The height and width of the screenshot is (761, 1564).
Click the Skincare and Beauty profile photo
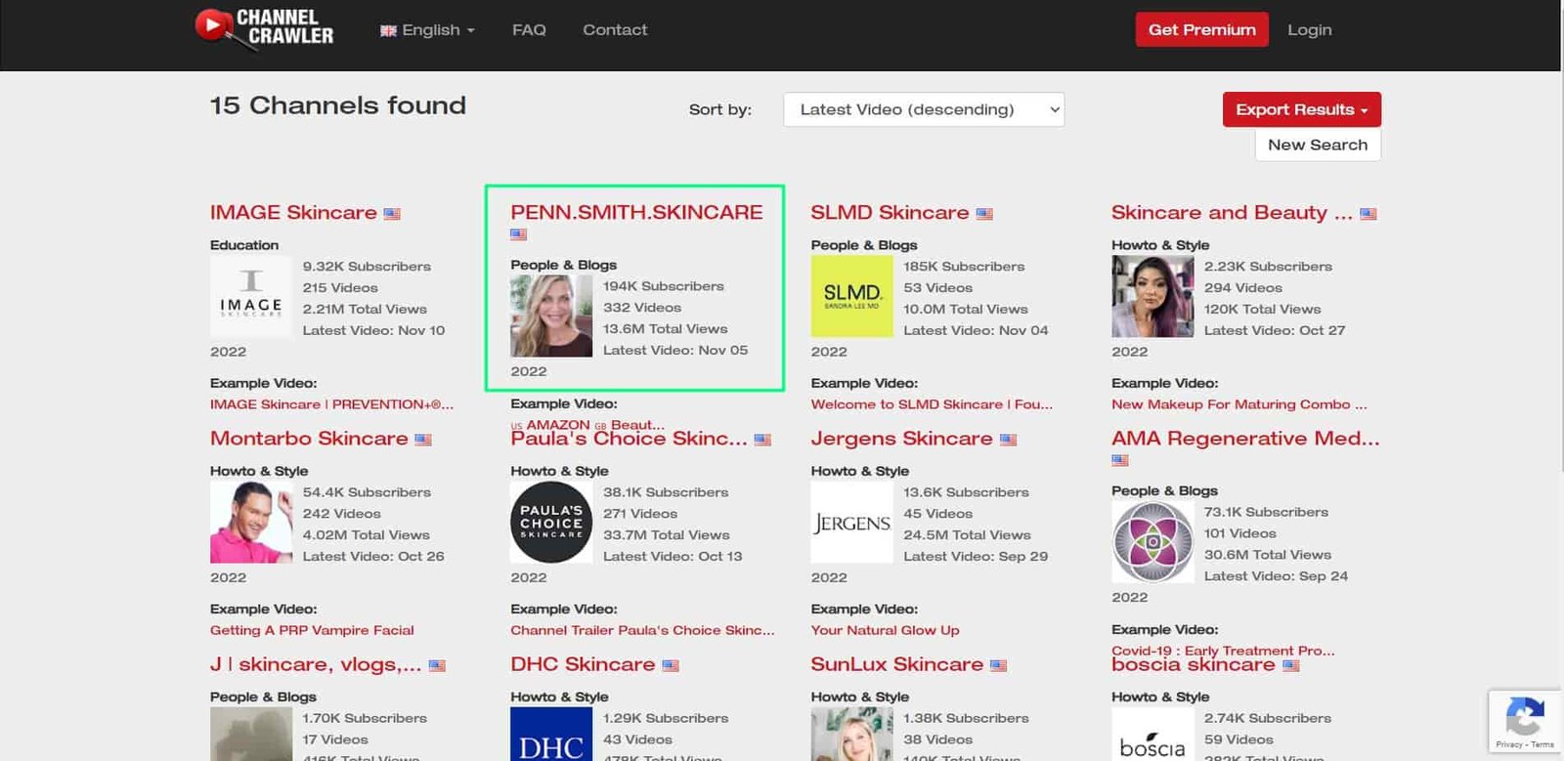(x=1152, y=296)
